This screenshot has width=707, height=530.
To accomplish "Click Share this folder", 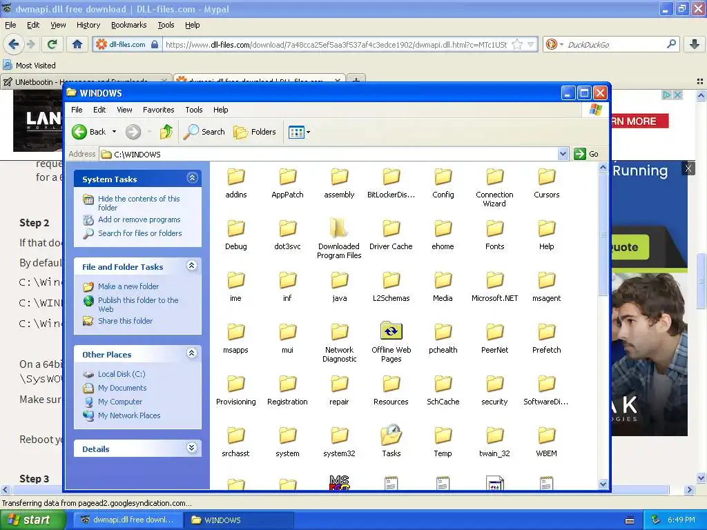I will 126,321.
